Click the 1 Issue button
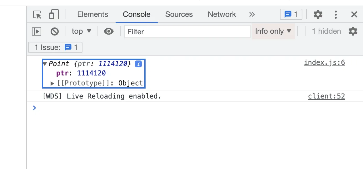The width and height of the screenshot is (363, 169). [x=55, y=47]
